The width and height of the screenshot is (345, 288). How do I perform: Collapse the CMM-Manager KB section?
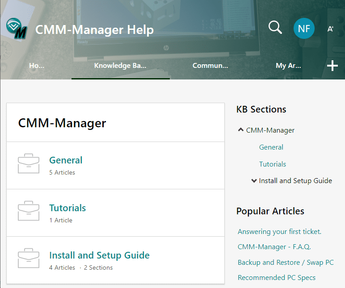(x=241, y=129)
